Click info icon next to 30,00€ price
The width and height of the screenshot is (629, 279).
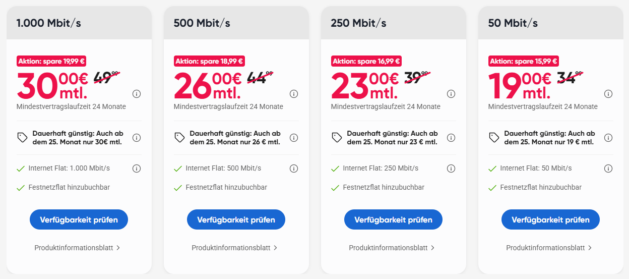[137, 94]
